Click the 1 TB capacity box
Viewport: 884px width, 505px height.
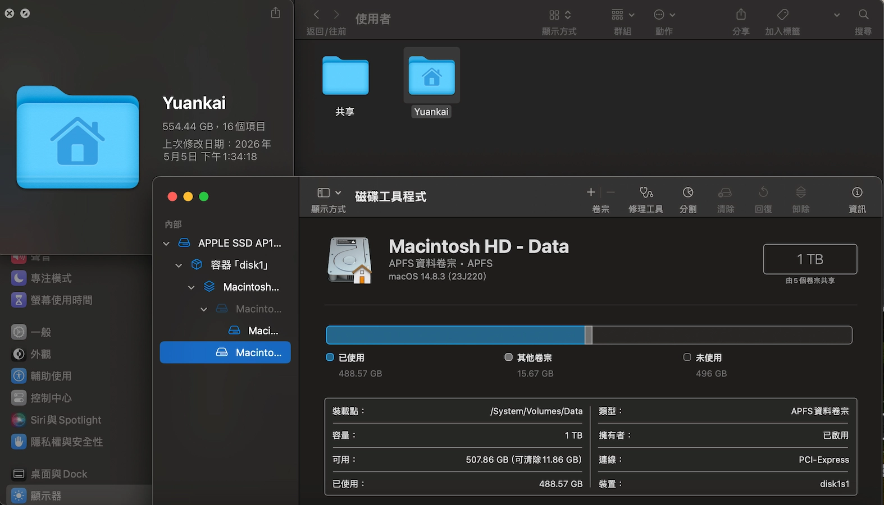[810, 259]
